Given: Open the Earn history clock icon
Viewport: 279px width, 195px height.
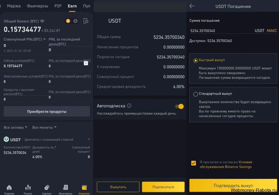Looking at the screenshot, I should [86, 21].
